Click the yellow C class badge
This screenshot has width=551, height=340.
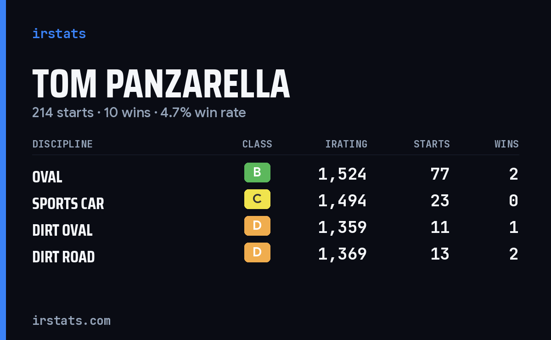[x=257, y=199]
